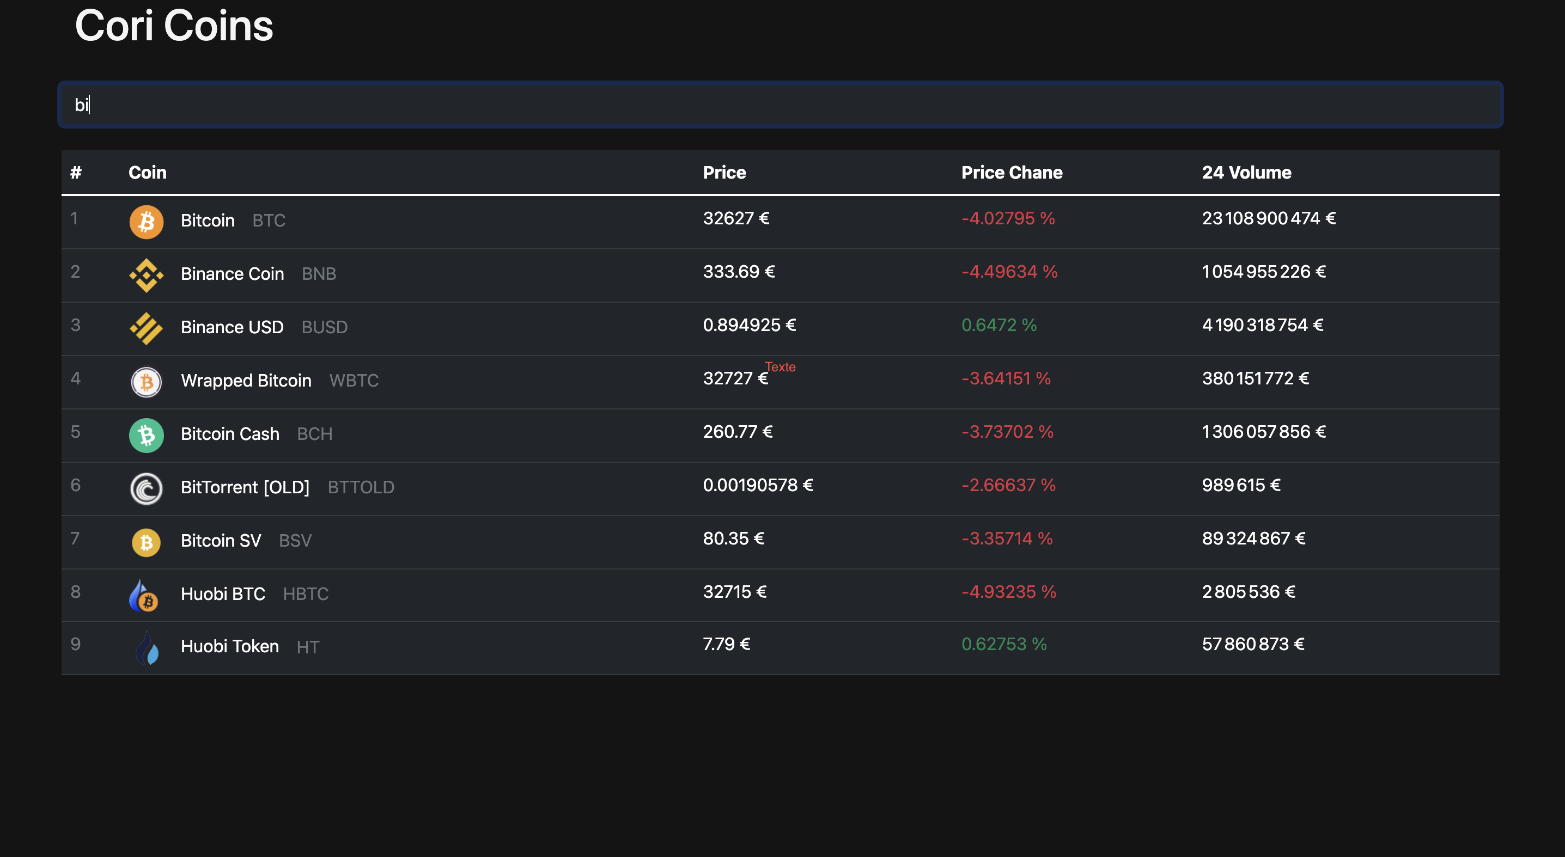Viewport: 1565px width, 857px height.
Task: Click the 24 Volume column header
Action: (x=1246, y=173)
